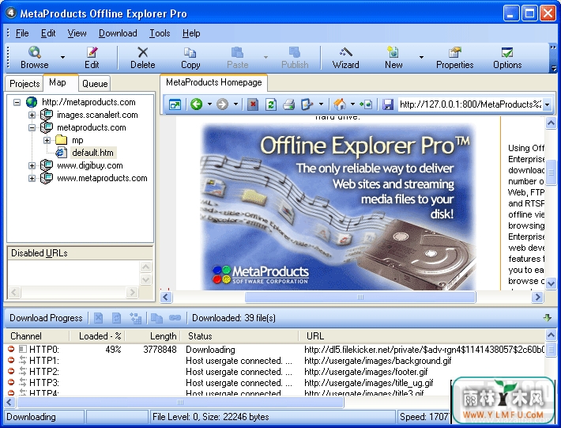Click the Refresh page icon
Image resolution: width=561 pixels, height=428 pixels.
click(x=271, y=104)
